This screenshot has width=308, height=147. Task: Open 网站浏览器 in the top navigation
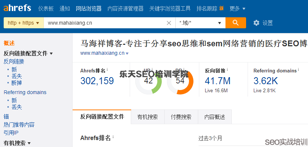coord(89,8)
